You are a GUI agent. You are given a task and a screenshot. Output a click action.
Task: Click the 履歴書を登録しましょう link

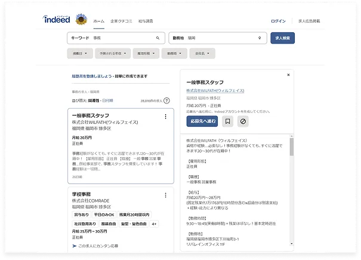[92, 76]
